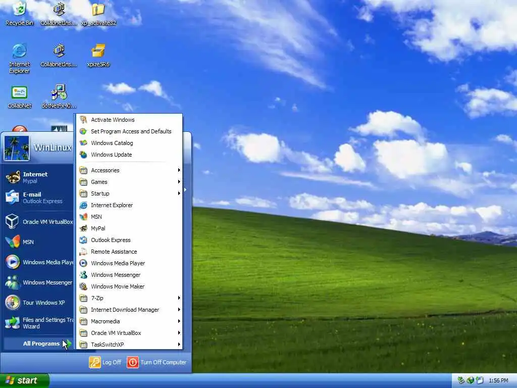Open MSN in the left start panel

37,242
